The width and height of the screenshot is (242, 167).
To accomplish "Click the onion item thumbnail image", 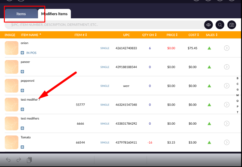I will [x=12, y=48].
